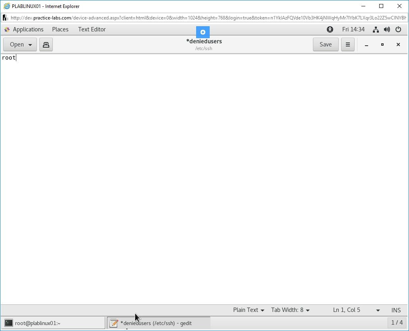Expand the Open recent files dropdown
The width and height of the screenshot is (409, 331).
(30, 45)
